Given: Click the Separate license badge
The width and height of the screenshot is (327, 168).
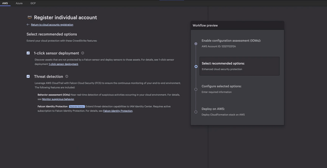Looking at the screenshot, I should [x=77, y=106].
